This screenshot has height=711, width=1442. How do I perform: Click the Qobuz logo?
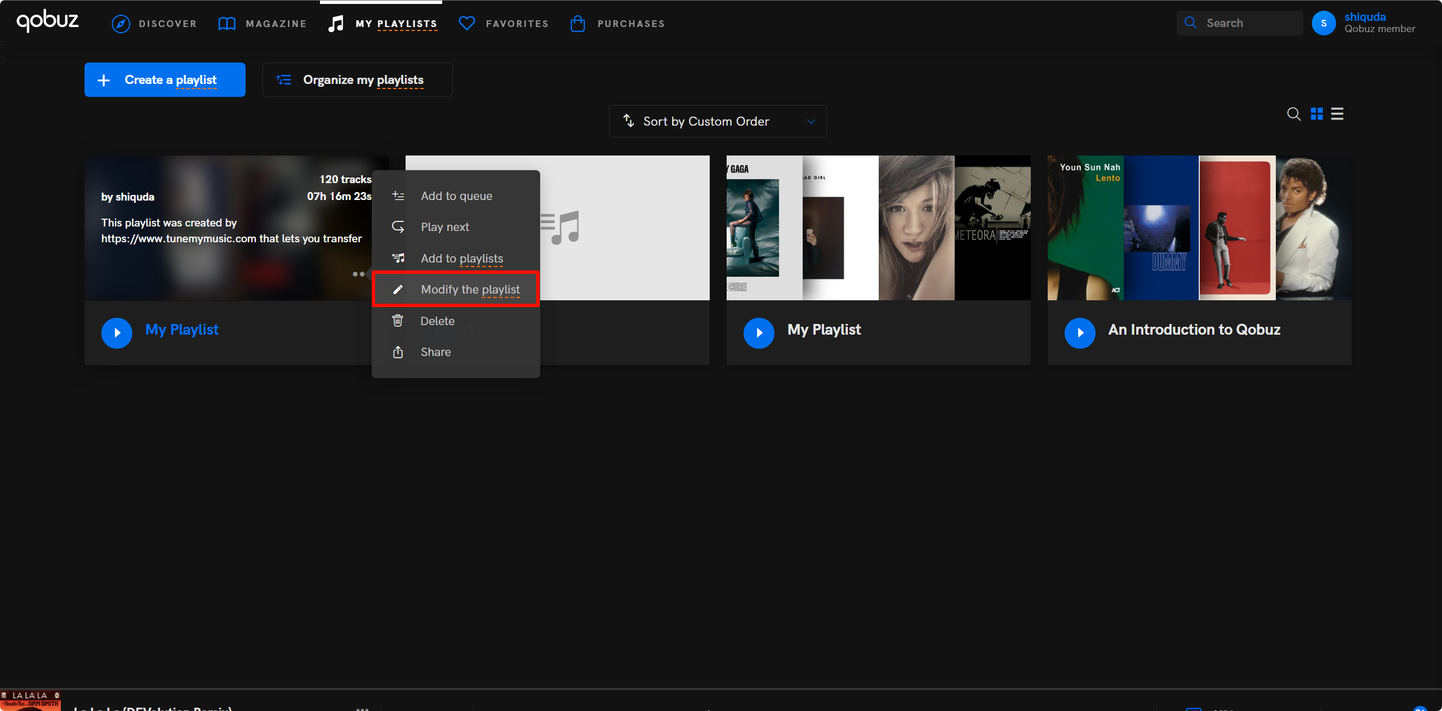click(47, 21)
